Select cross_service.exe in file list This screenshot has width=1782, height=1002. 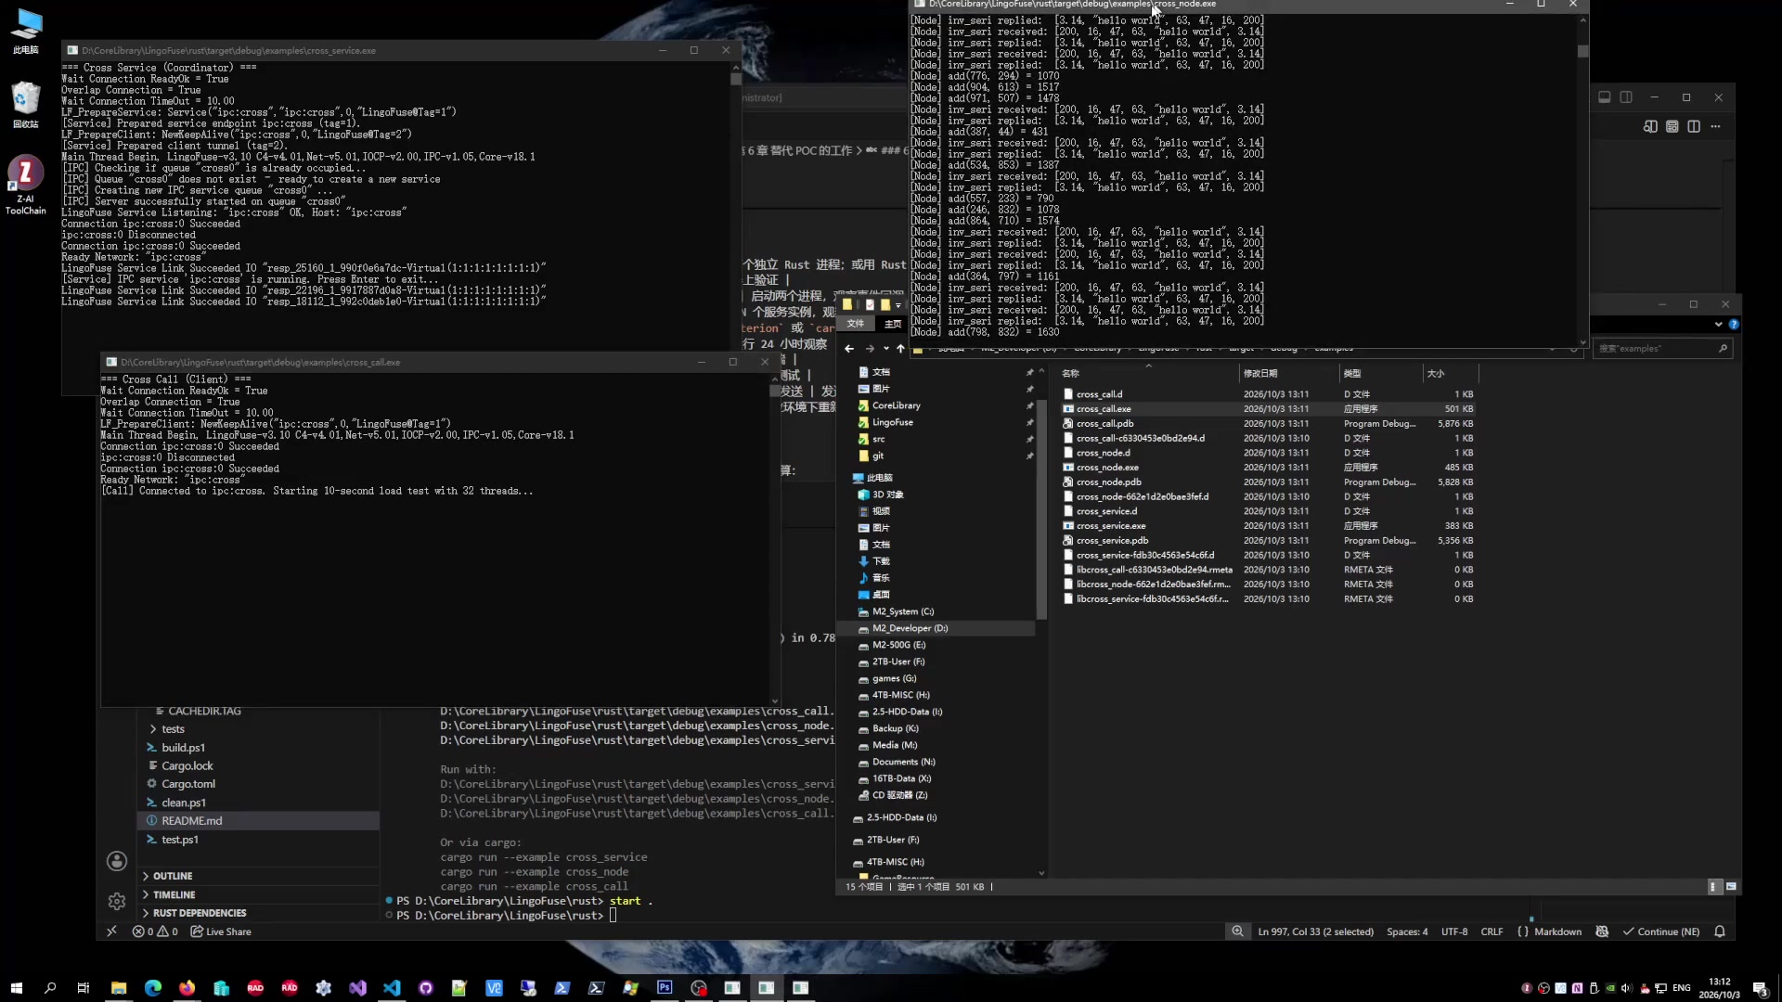tap(1111, 526)
